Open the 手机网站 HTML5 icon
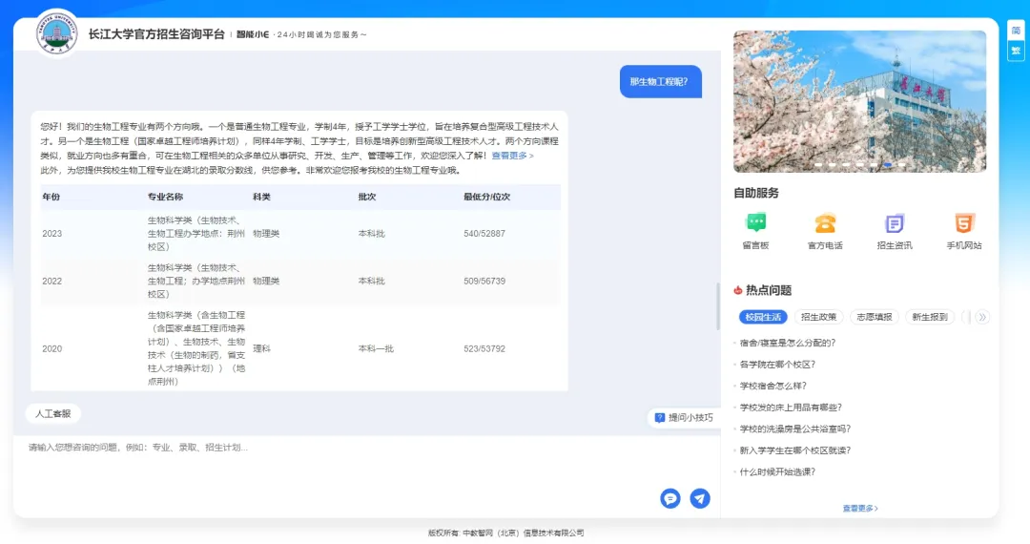Image resolution: width=1030 pixels, height=544 pixels. (964, 223)
